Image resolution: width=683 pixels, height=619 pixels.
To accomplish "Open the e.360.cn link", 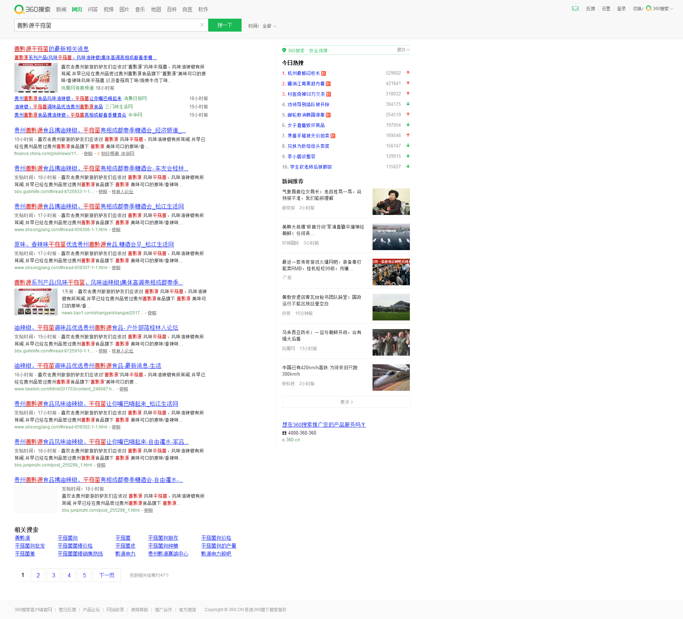I will (x=291, y=440).
